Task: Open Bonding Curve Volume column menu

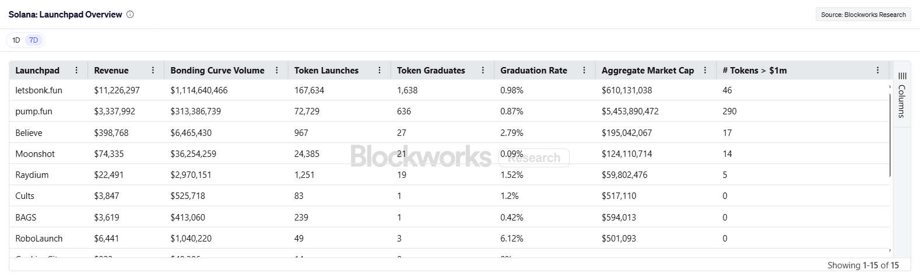Action: pos(276,70)
